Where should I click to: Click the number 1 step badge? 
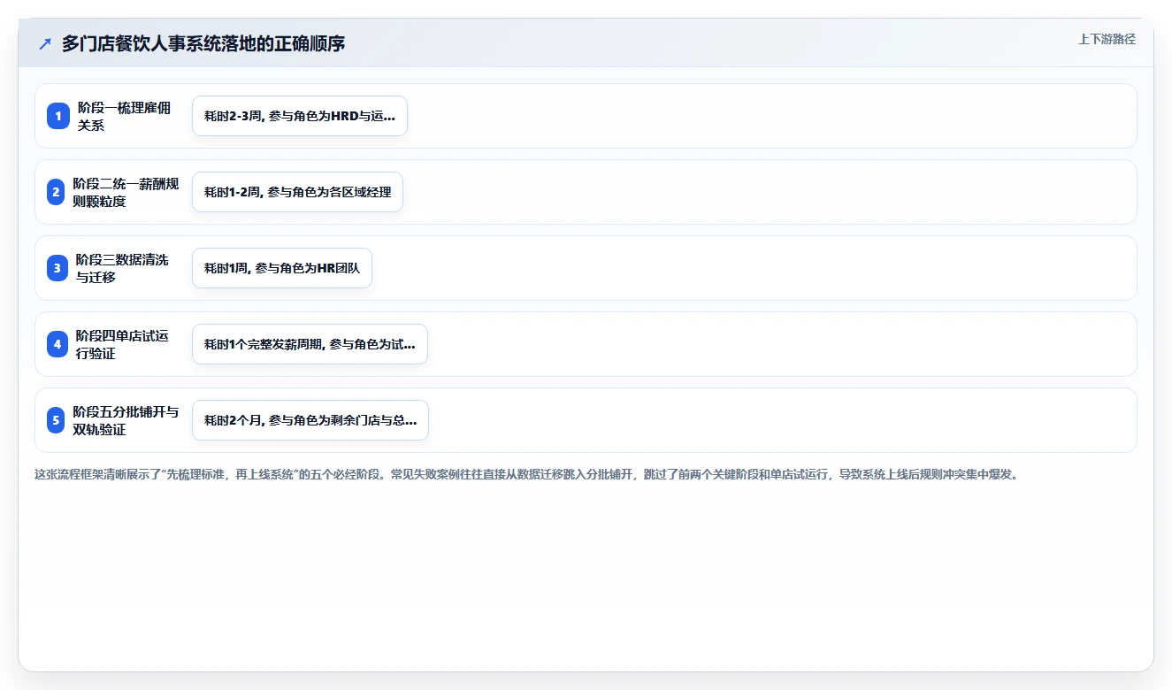(58, 116)
